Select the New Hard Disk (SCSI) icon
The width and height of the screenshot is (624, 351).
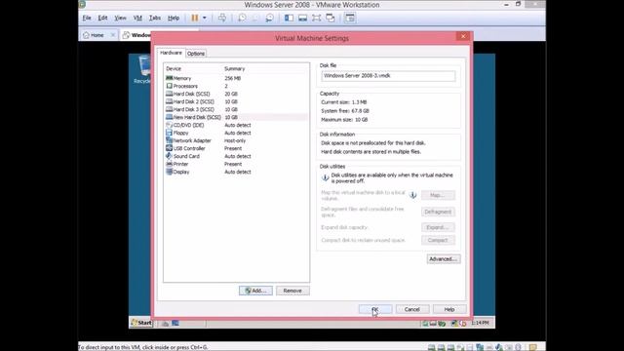pos(169,117)
